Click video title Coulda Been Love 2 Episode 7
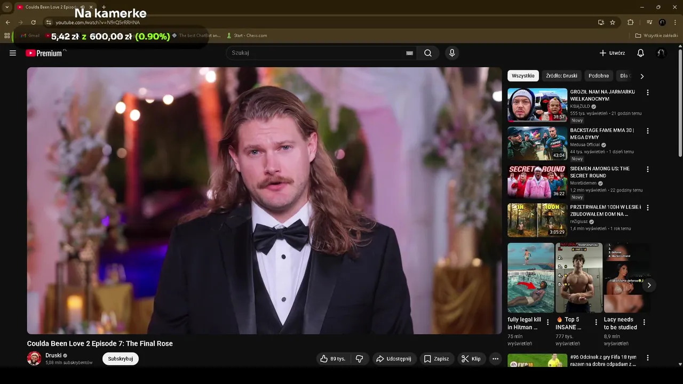 100,343
